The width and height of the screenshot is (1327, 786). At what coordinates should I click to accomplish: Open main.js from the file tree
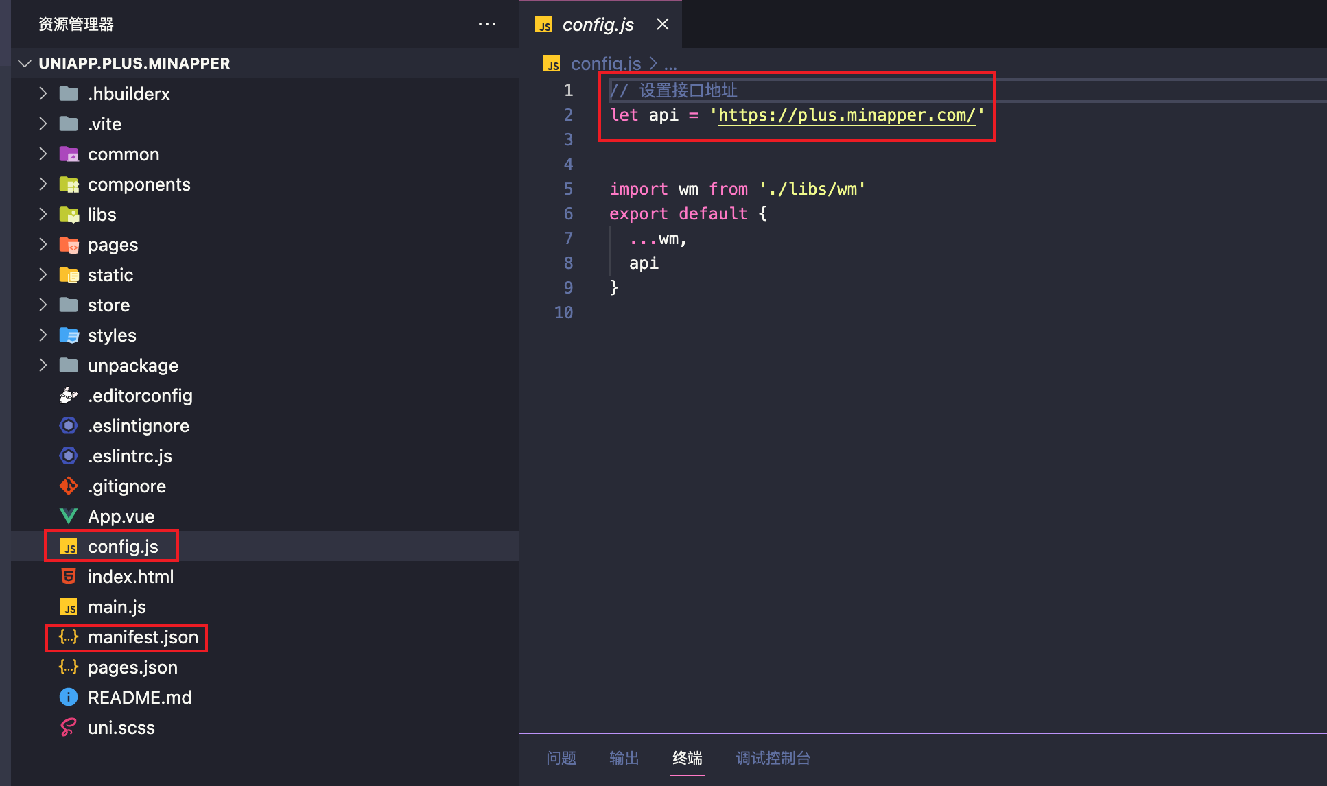(x=117, y=607)
